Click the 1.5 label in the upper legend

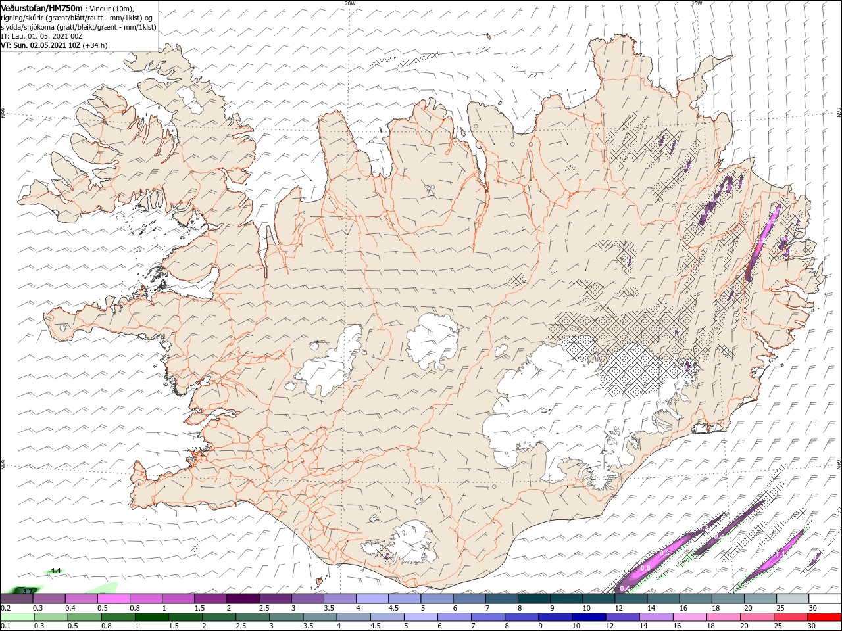click(x=199, y=608)
